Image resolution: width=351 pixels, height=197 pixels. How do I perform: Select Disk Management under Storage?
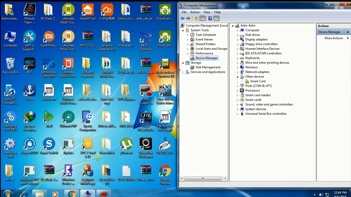pos(208,67)
